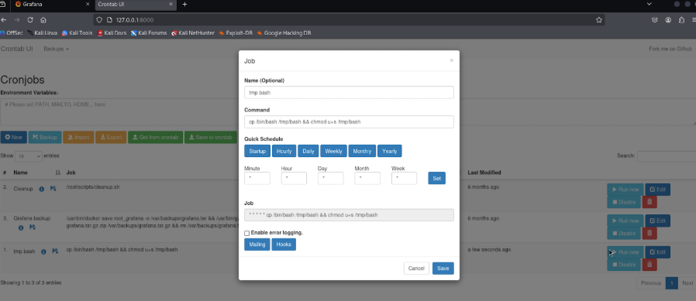696x301 pixels.
Task: Click the tmp bash info icon
Action: [x=43, y=251]
